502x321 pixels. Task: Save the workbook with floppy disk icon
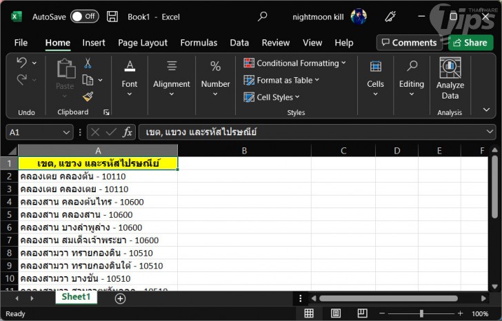(x=112, y=17)
